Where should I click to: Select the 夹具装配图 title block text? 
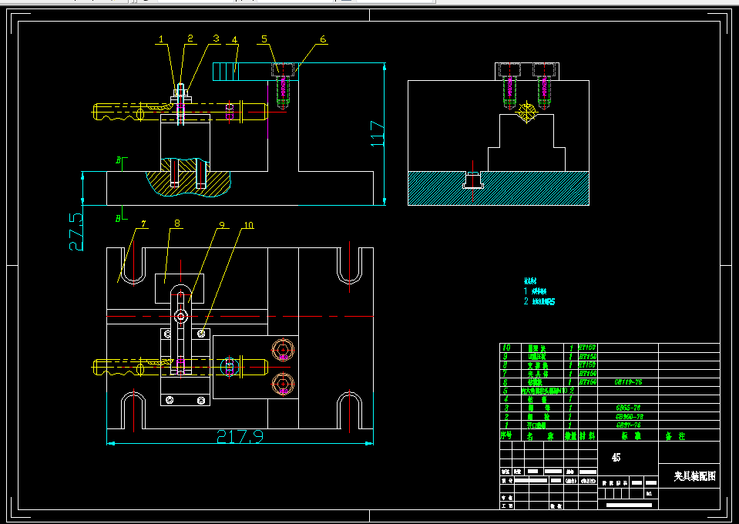click(x=695, y=476)
